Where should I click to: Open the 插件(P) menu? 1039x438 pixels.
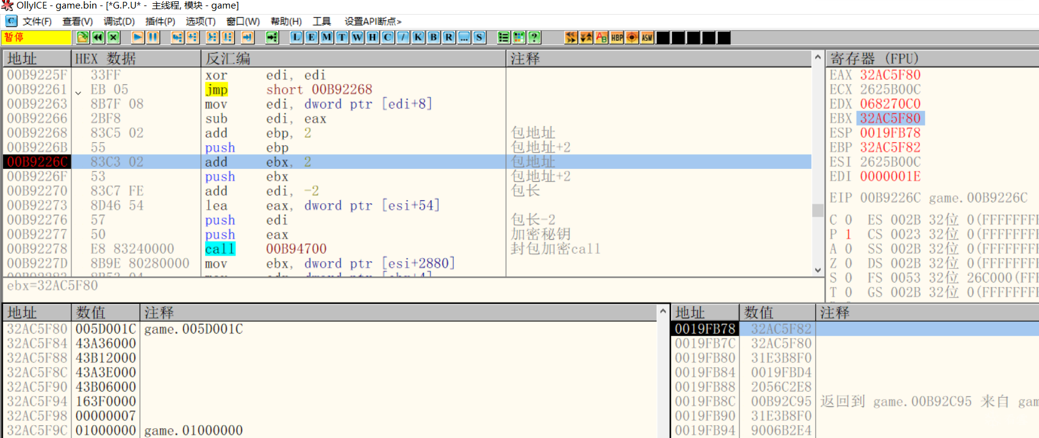[x=160, y=21]
